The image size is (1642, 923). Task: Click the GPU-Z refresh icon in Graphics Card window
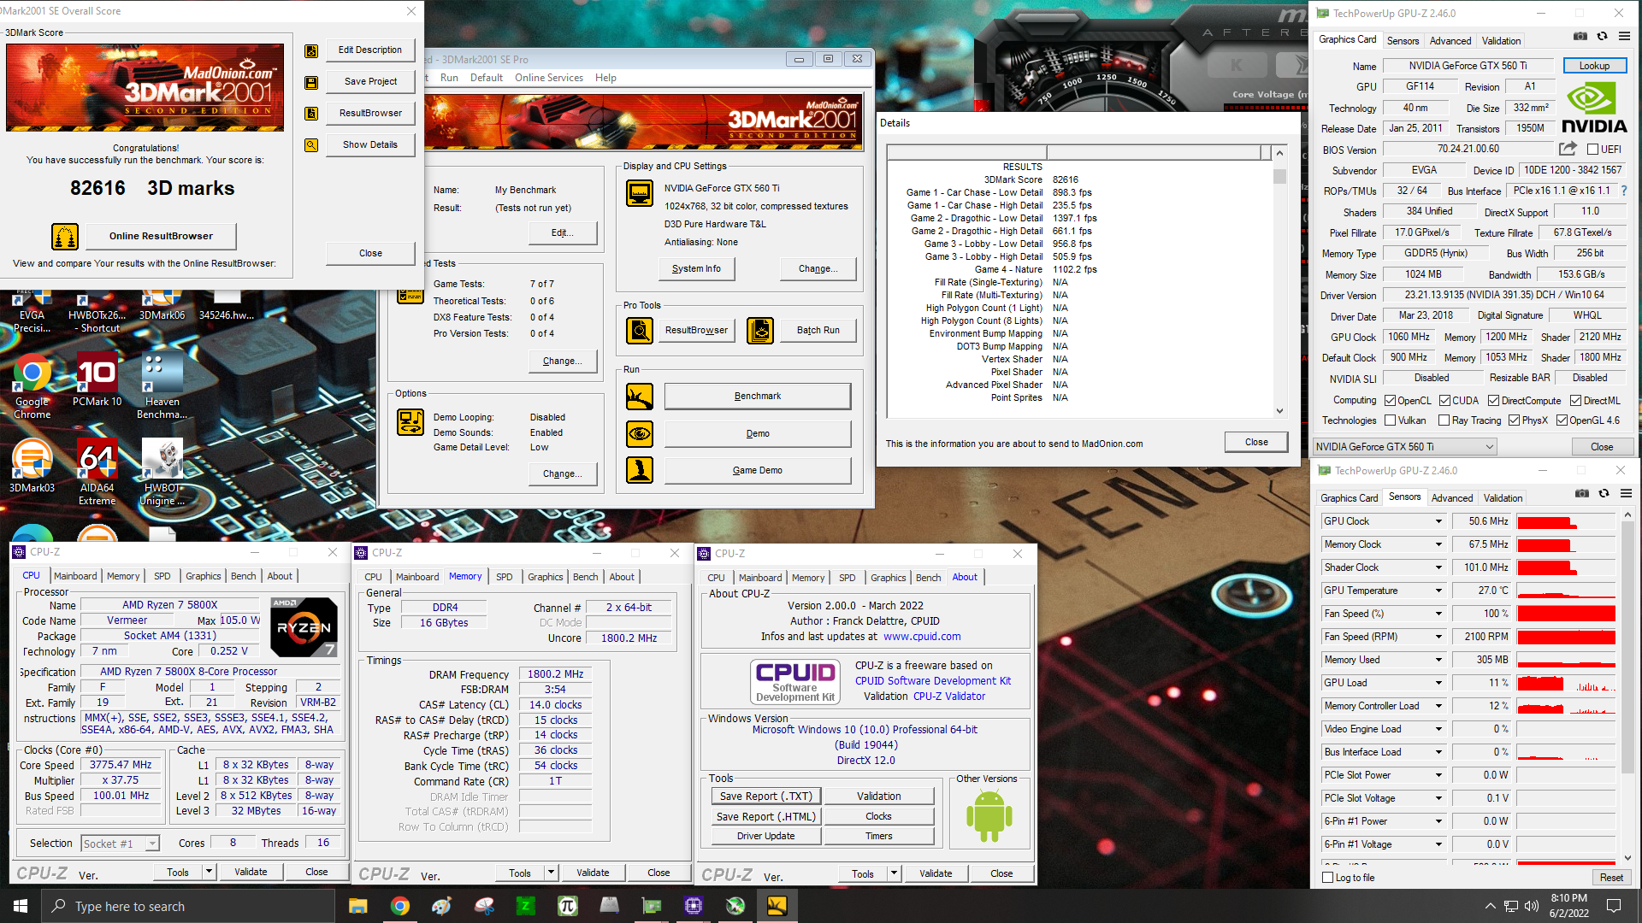(x=1603, y=37)
